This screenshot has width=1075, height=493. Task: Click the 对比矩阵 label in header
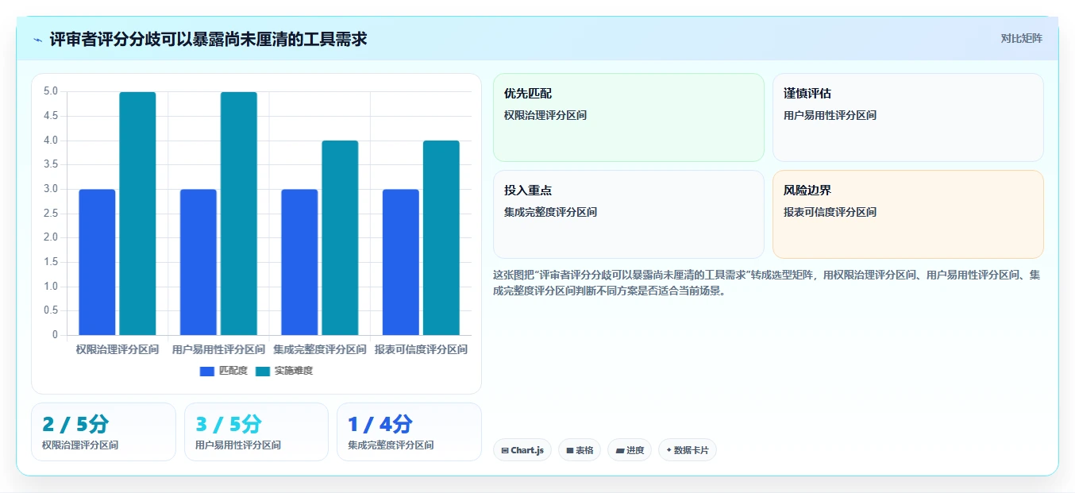click(x=1021, y=38)
